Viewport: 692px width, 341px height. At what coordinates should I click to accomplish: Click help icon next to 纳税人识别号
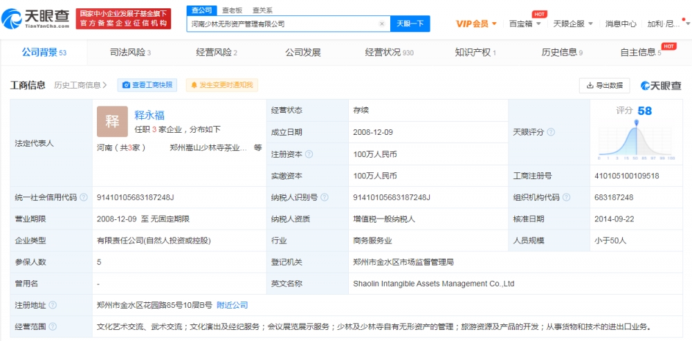325,197
